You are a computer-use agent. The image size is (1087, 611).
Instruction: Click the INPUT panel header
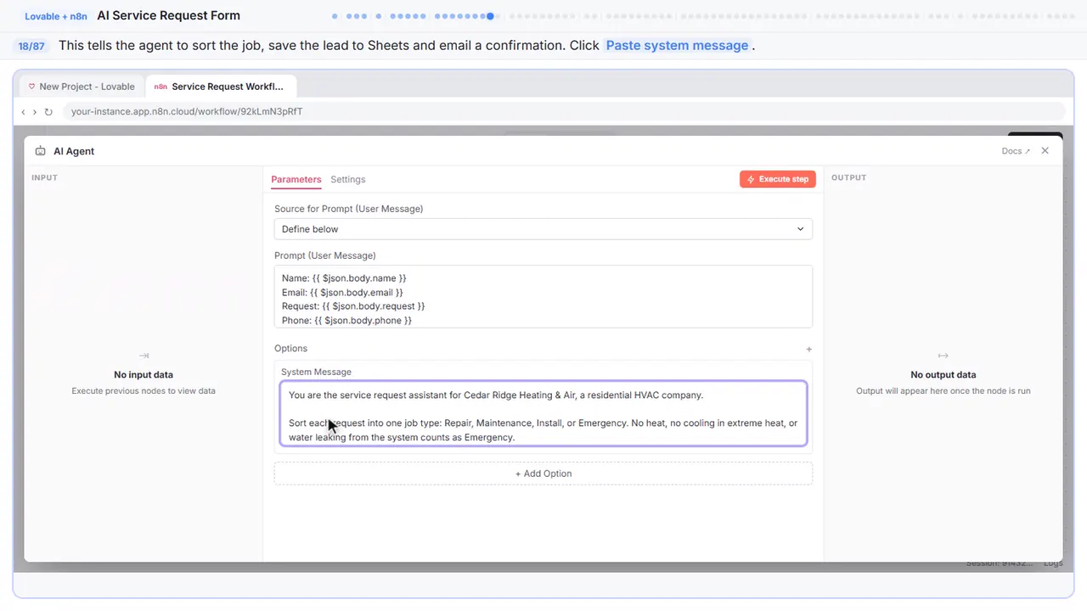pyautogui.click(x=44, y=177)
